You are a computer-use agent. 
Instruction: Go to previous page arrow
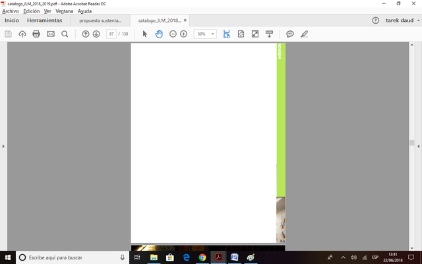pyautogui.click(x=86, y=34)
